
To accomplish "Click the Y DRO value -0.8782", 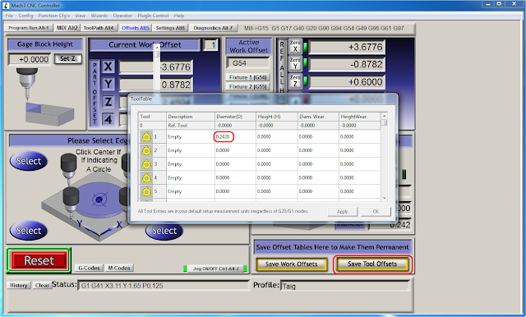I will pos(347,64).
